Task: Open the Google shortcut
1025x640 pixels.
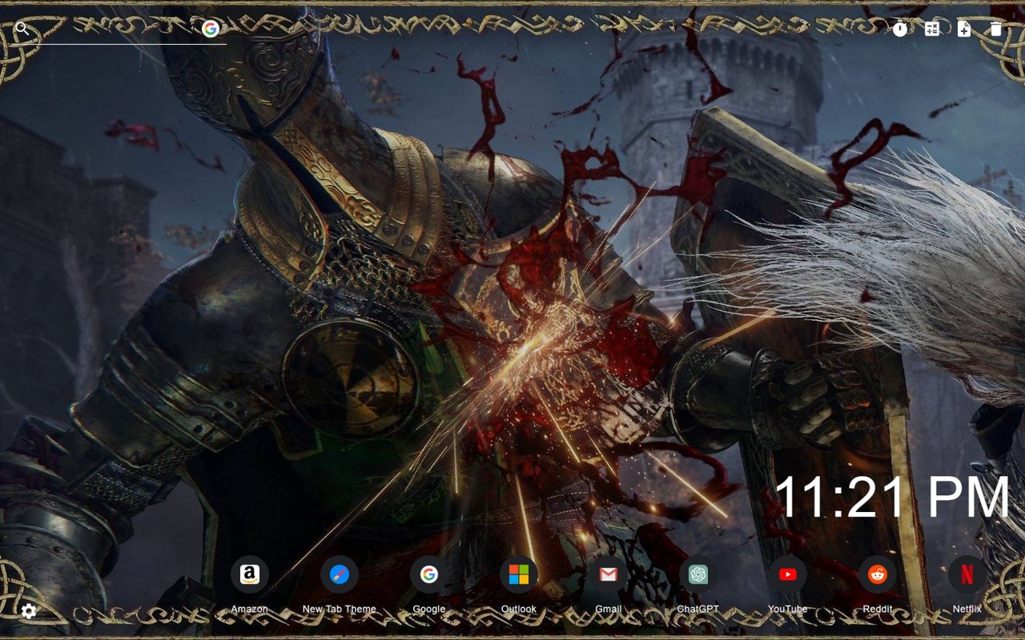Action: point(429,574)
